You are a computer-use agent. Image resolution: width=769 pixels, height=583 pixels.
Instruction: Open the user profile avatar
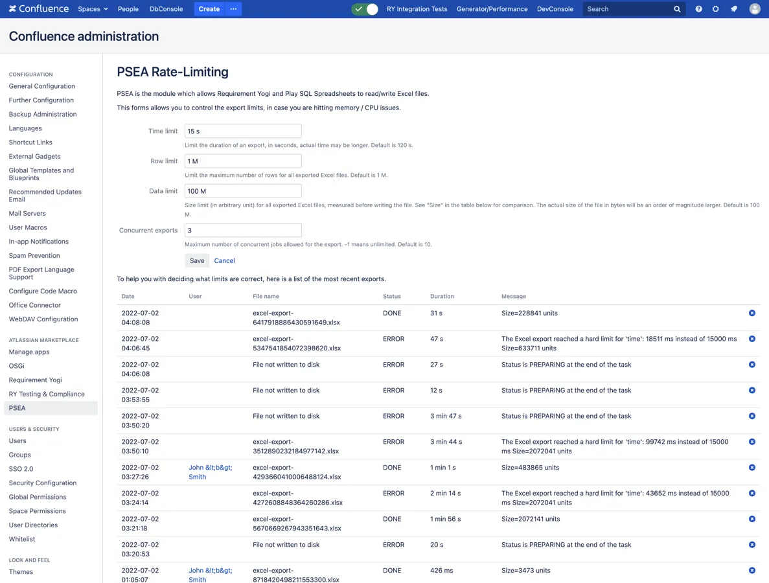(x=755, y=9)
